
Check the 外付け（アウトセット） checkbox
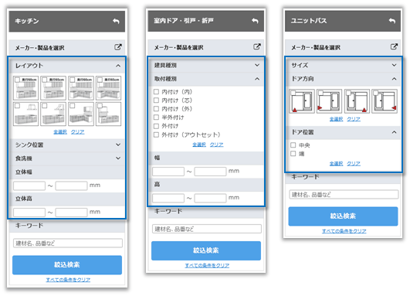(x=156, y=134)
